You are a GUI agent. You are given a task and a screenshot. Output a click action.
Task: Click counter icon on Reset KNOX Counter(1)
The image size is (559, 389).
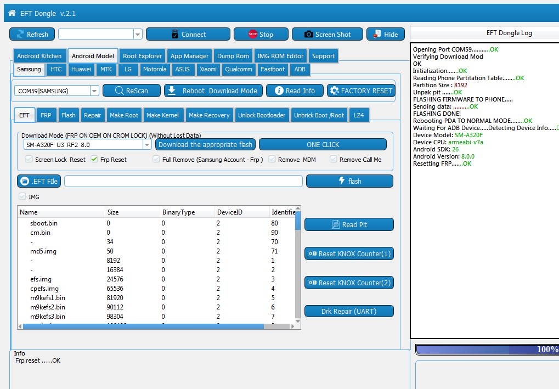312,253
